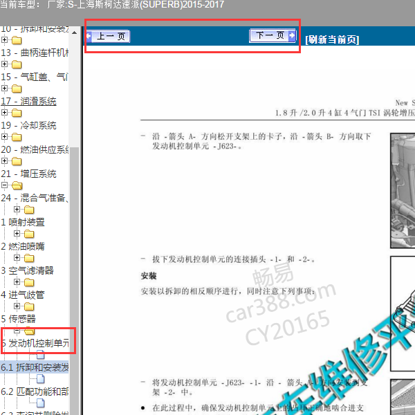415x415 pixels.
Task: Expand plus node above '4 进气歧管'
Action: tap(17, 282)
